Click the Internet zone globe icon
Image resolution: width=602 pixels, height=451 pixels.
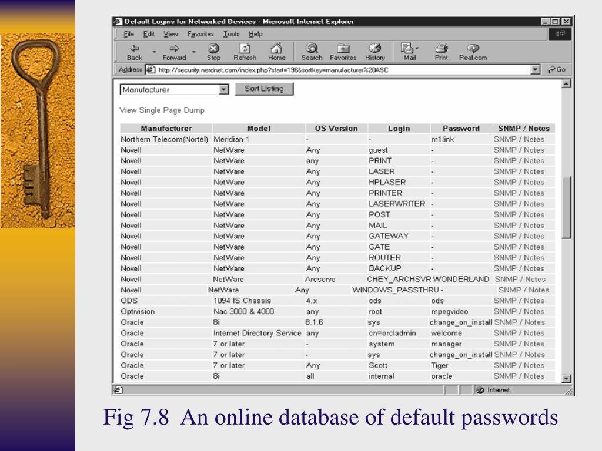tap(480, 390)
